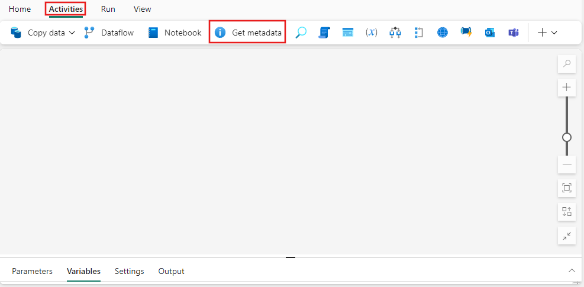
Task: Add the If condition branching icon
Action: click(x=395, y=33)
